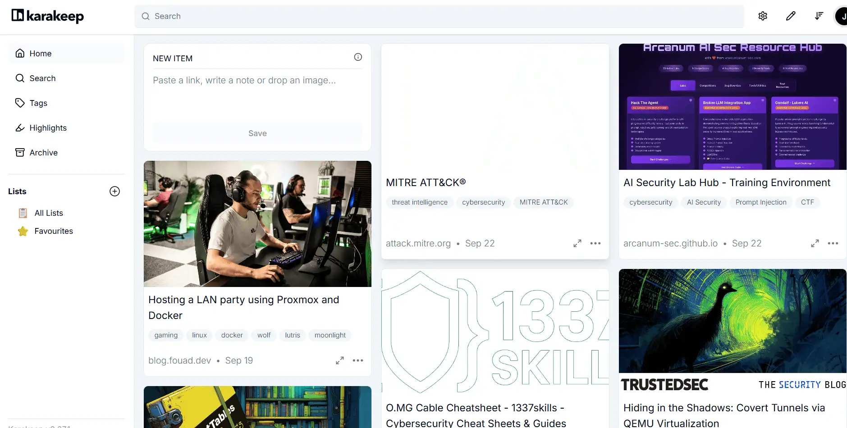Select cybersecurity tag on MITRE card
The height and width of the screenshot is (428, 847).
(x=484, y=202)
